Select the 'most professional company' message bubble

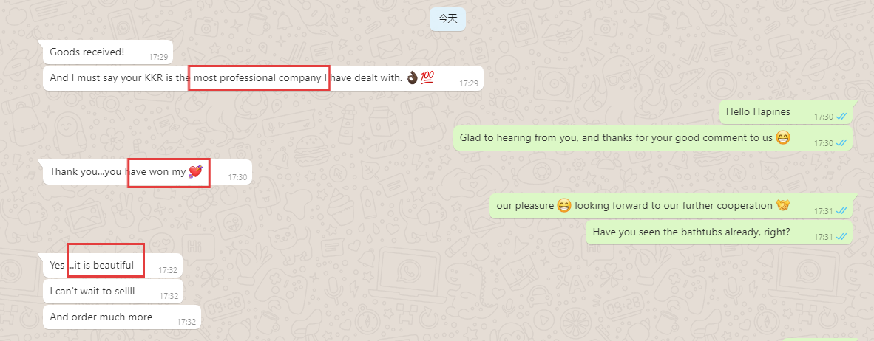click(x=263, y=78)
